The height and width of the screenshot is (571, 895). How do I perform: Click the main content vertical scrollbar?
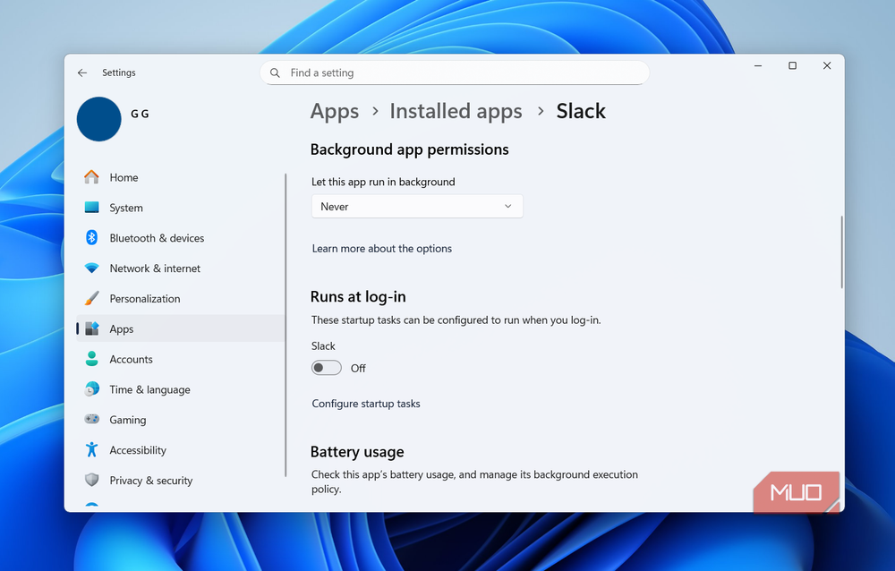click(841, 251)
